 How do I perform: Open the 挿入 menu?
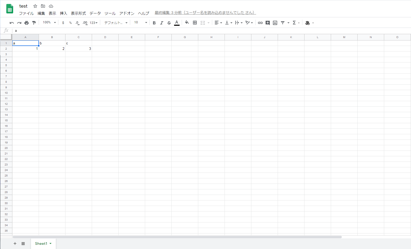coord(63,13)
